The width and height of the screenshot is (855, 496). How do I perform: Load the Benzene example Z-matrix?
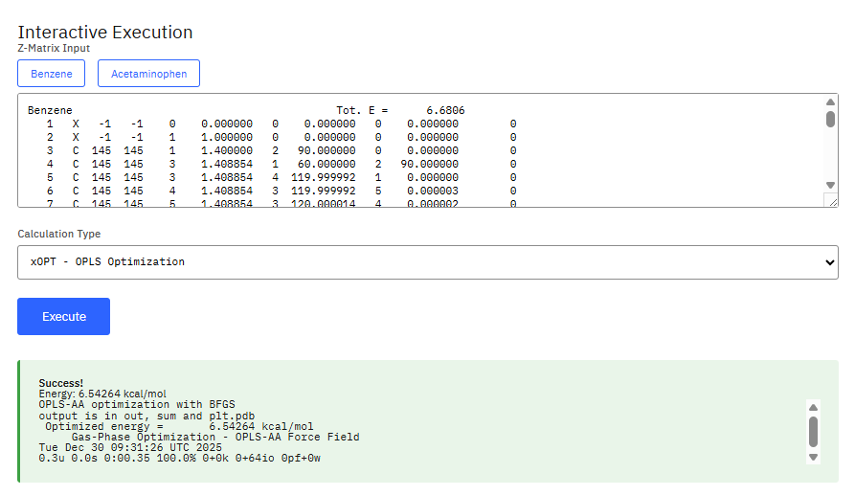pyautogui.click(x=51, y=74)
